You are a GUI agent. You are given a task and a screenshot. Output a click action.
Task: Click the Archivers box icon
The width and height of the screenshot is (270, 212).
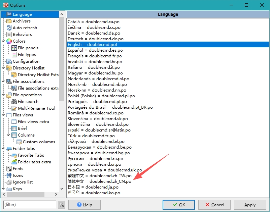(x=9, y=21)
